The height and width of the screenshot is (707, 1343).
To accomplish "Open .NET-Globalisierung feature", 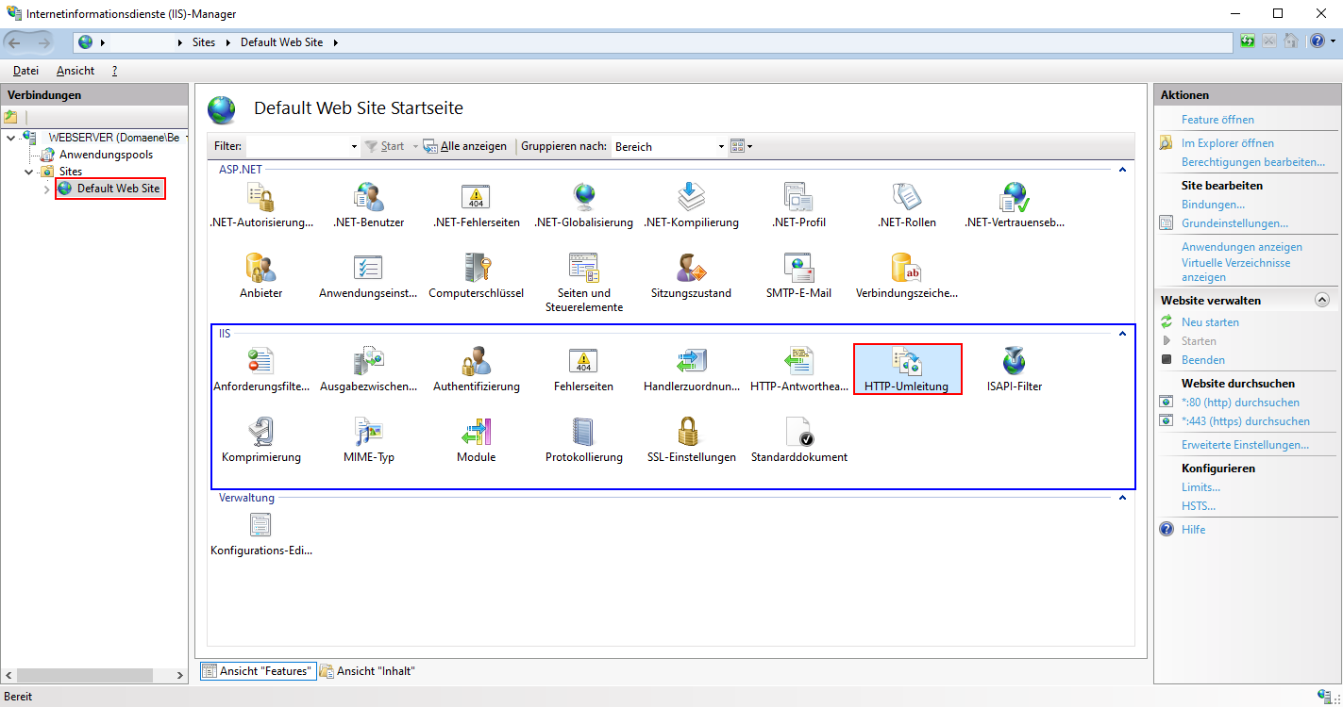I will [583, 206].
